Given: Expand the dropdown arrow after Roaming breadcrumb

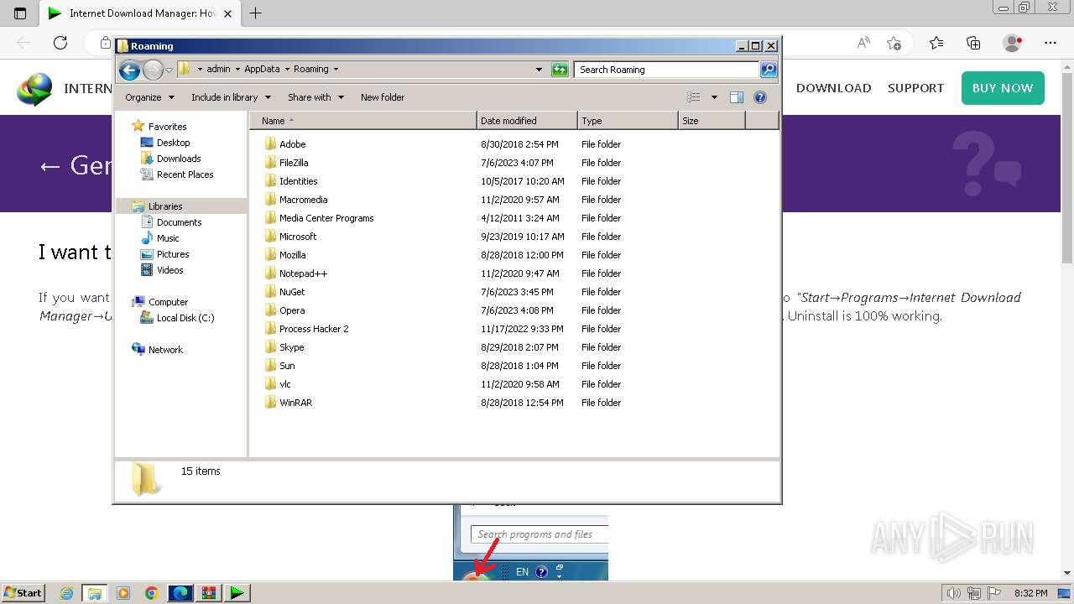Looking at the screenshot, I should (x=336, y=70).
